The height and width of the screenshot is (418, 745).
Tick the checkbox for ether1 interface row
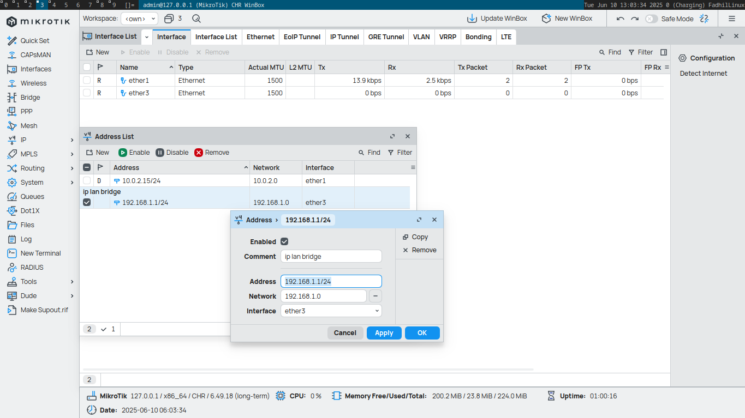tap(87, 81)
